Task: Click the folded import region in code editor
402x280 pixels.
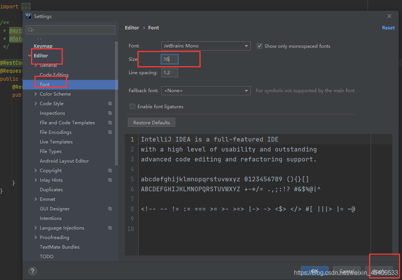Action: (26, 7)
